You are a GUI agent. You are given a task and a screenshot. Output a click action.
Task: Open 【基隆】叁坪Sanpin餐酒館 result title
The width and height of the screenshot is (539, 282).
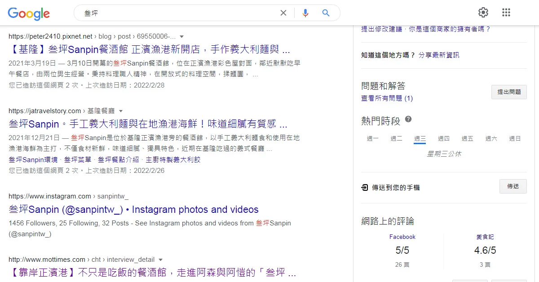[x=150, y=49]
